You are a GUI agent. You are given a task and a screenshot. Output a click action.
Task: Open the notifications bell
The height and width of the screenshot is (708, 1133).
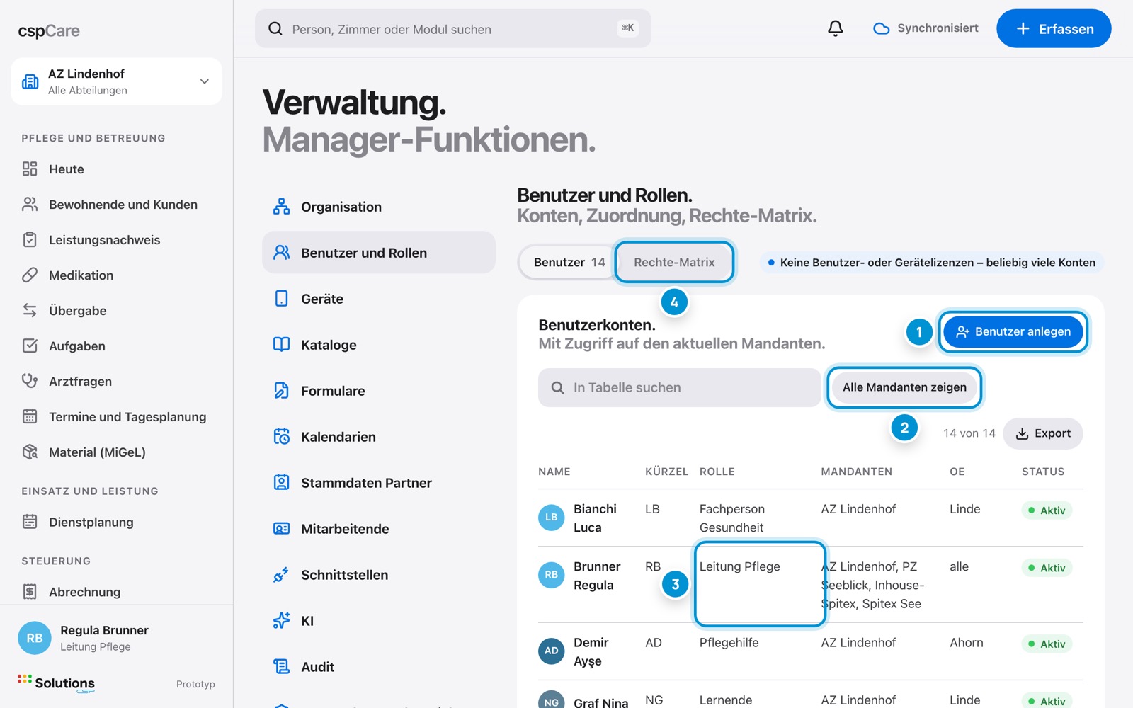coord(836,28)
